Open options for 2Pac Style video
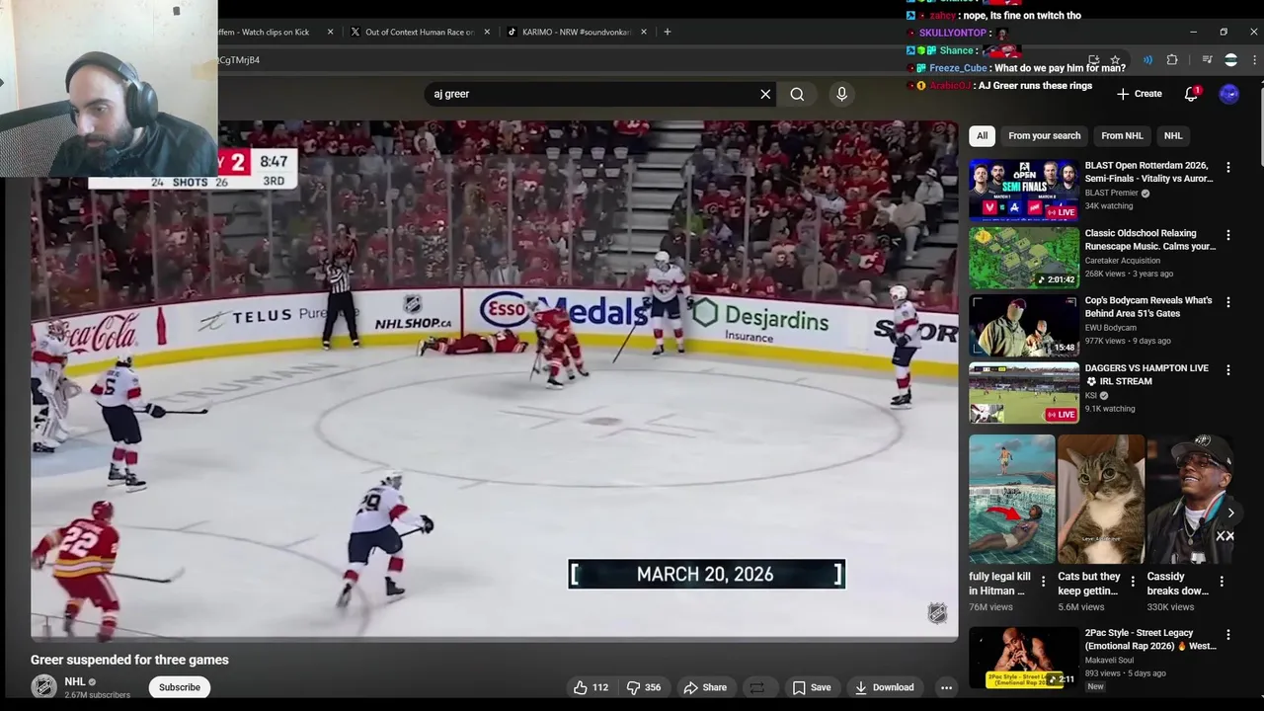 pyautogui.click(x=1228, y=635)
